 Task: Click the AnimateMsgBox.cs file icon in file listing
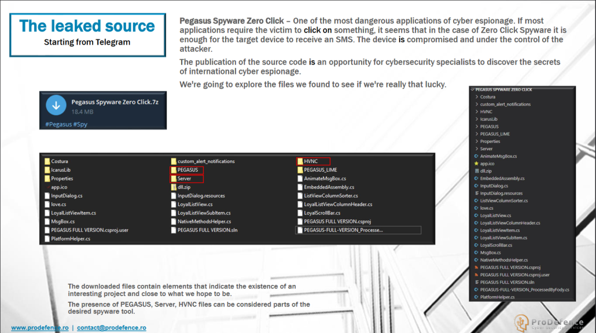click(x=300, y=179)
